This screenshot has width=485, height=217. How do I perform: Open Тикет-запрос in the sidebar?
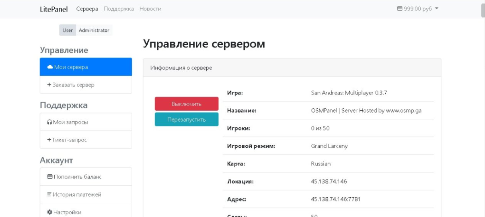pyautogui.click(x=86, y=140)
